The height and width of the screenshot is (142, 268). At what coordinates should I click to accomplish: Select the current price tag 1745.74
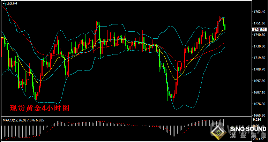coord(259,30)
